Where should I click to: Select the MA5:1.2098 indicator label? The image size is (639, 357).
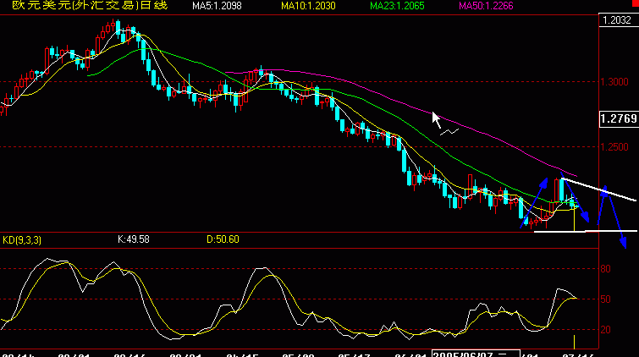tap(217, 6)
